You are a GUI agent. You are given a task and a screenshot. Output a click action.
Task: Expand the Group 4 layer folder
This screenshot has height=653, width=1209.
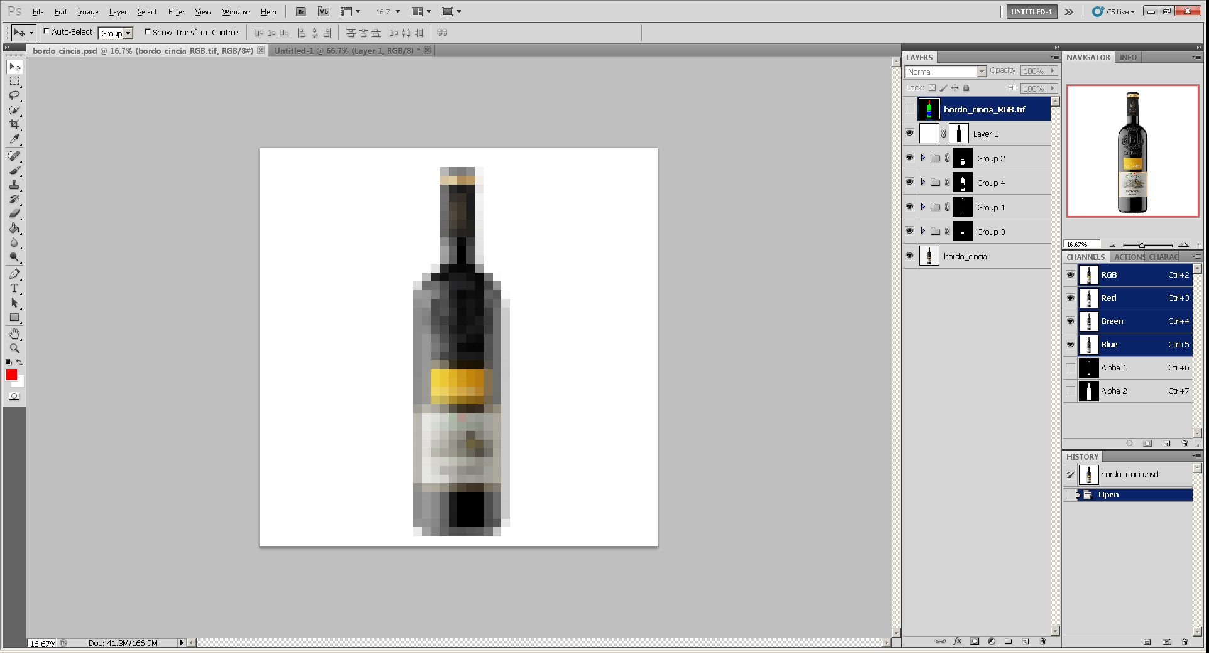click(x=922, y=182)
